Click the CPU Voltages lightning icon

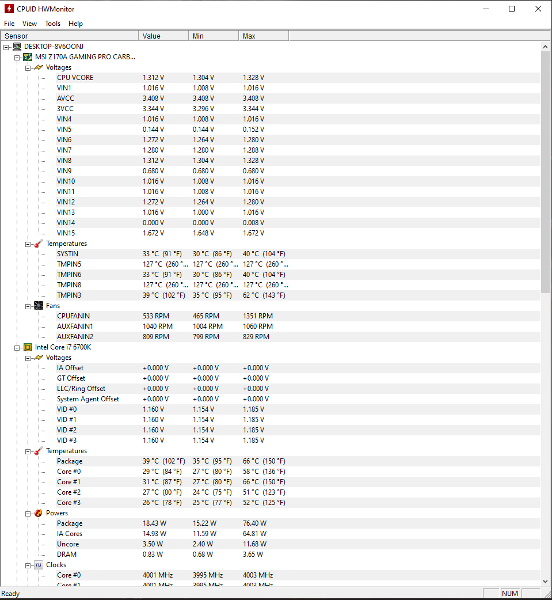(38, 358)
